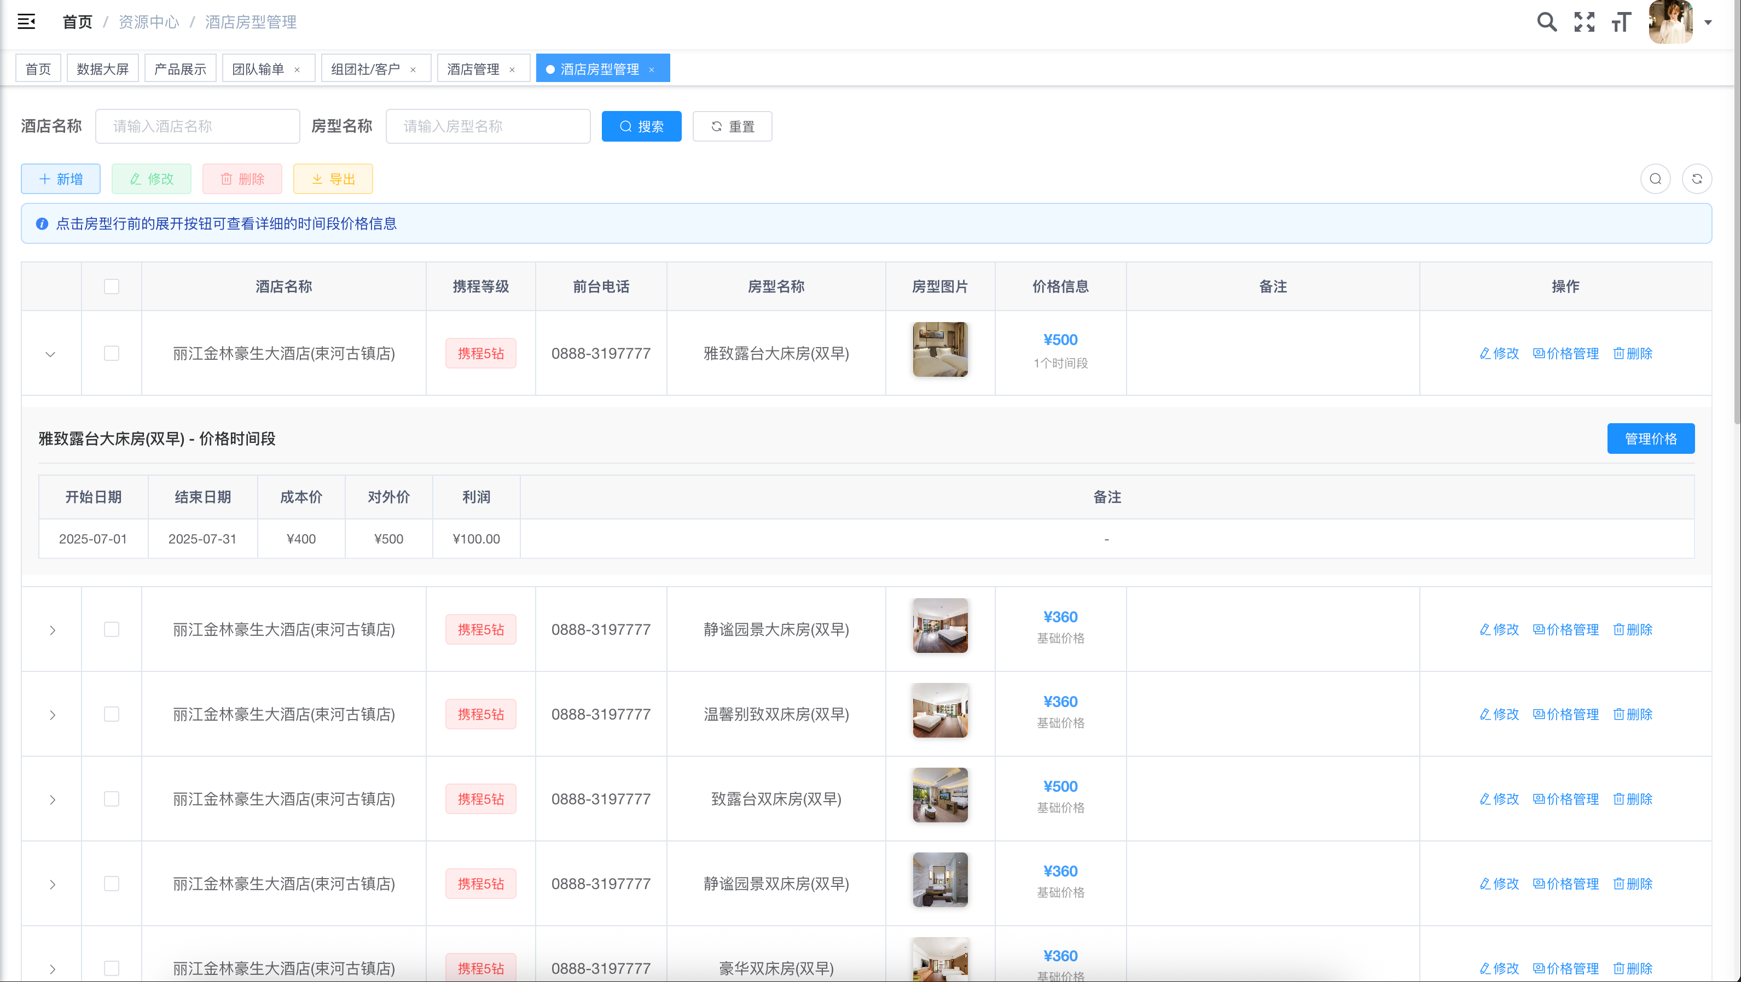Check the checkbox beside 静谧园景大床房(双早)

(112, 629)
